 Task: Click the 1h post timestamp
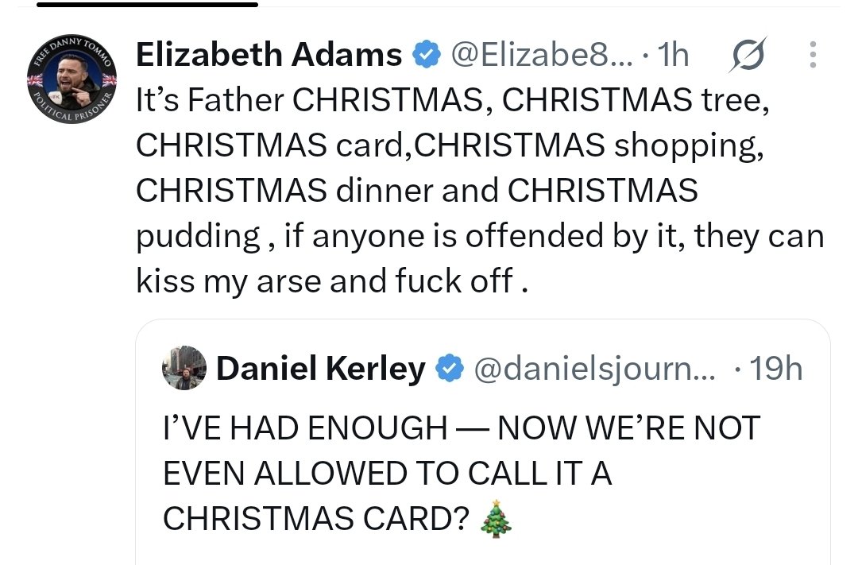coord(673,55)
